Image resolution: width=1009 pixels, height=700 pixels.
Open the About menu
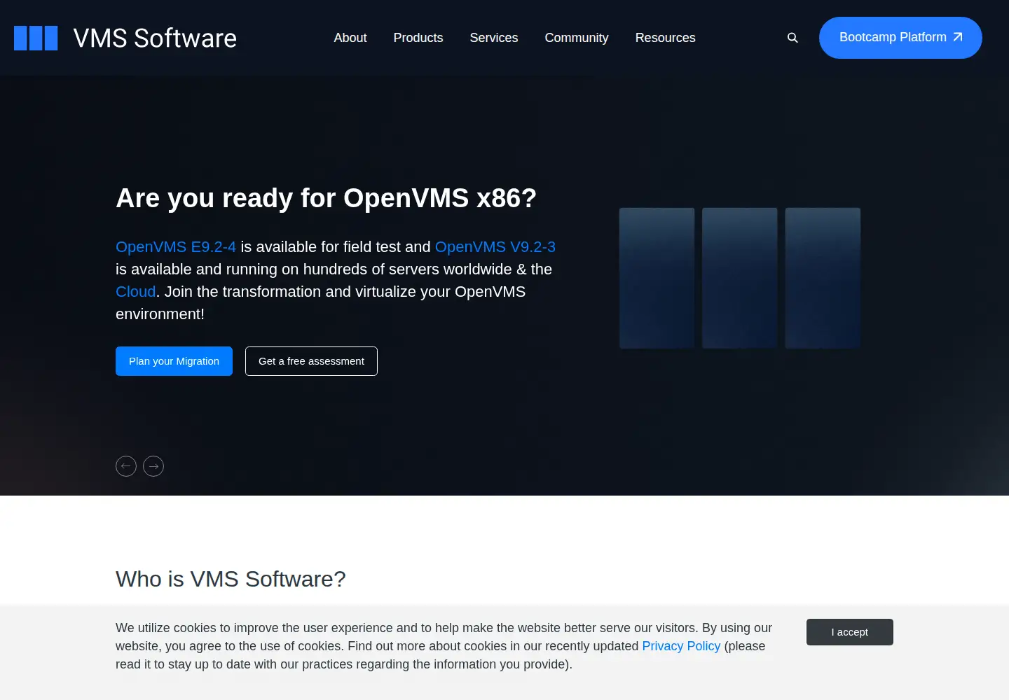click(x=350, y=38)
